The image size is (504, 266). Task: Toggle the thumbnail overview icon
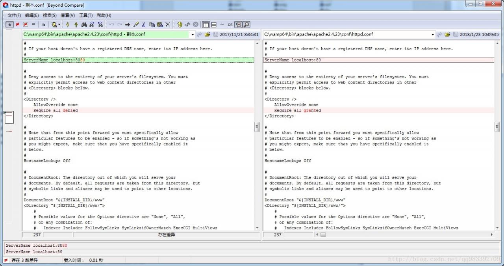(x=238, y=24)
